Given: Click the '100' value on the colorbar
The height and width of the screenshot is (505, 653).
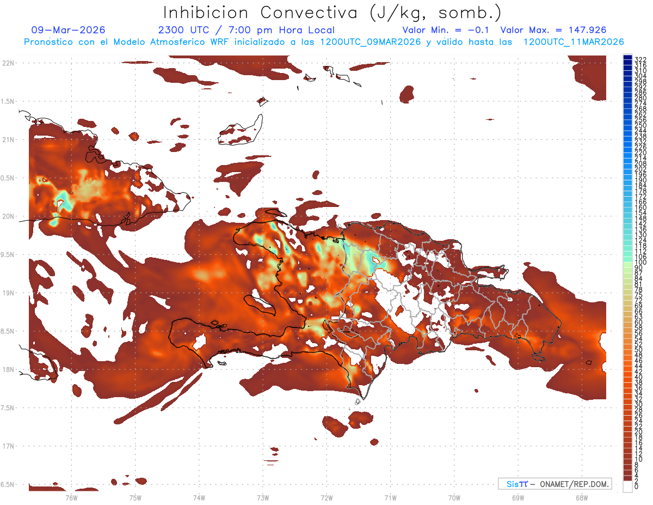Looking at the screenshot, I should pyautogui.click(x=640, y=263).
